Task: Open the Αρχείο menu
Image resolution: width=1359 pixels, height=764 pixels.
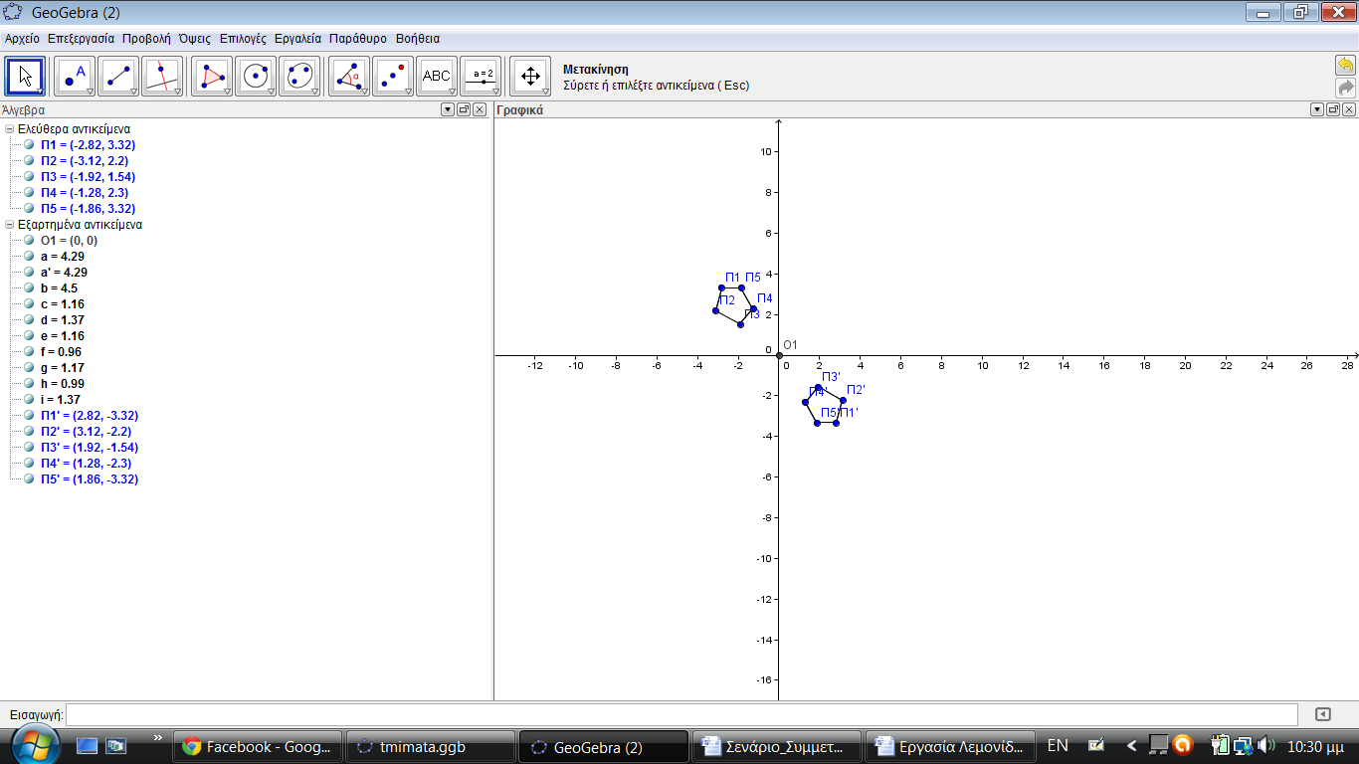Action: (x=22, y=39)
